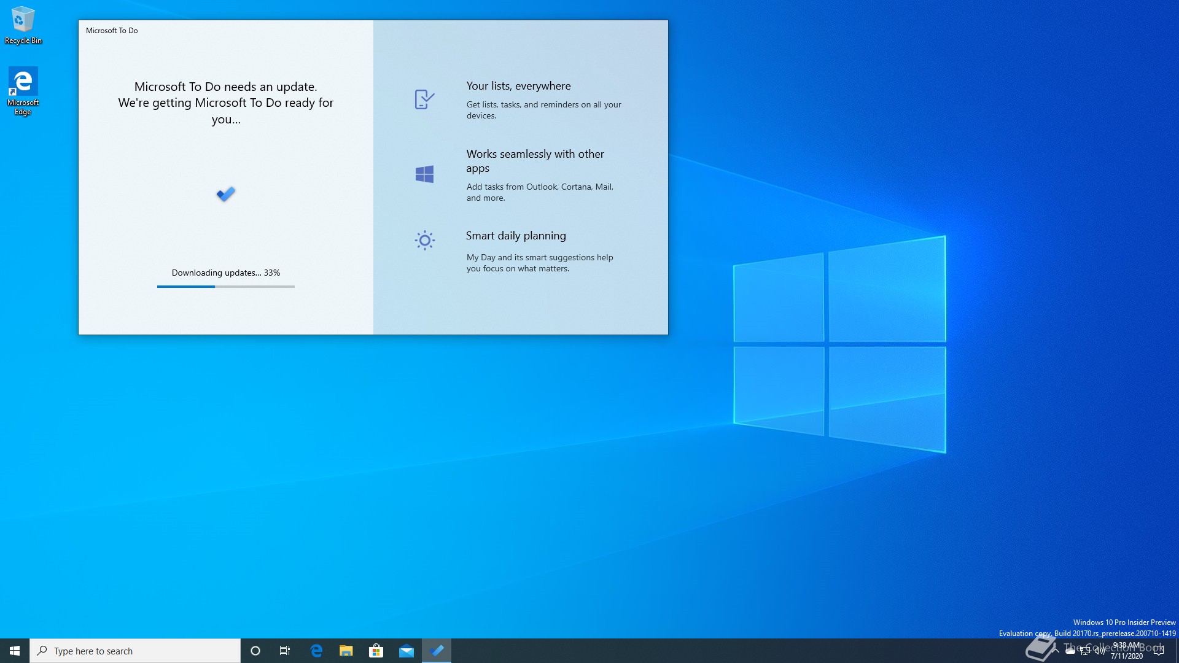Click 'My Day and its smart suggestions' description
This screenshot has width=1179, height=663.
pyautogui.click(x=540, y=263)
